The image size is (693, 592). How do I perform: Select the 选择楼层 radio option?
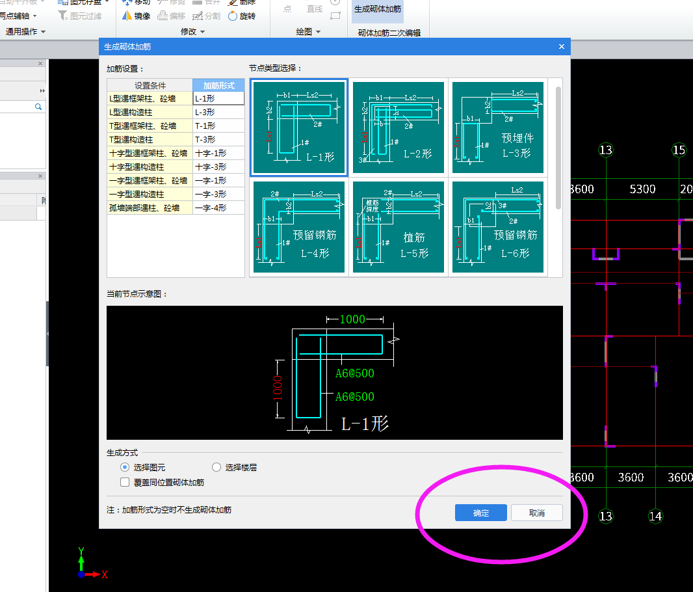[216, 467]
